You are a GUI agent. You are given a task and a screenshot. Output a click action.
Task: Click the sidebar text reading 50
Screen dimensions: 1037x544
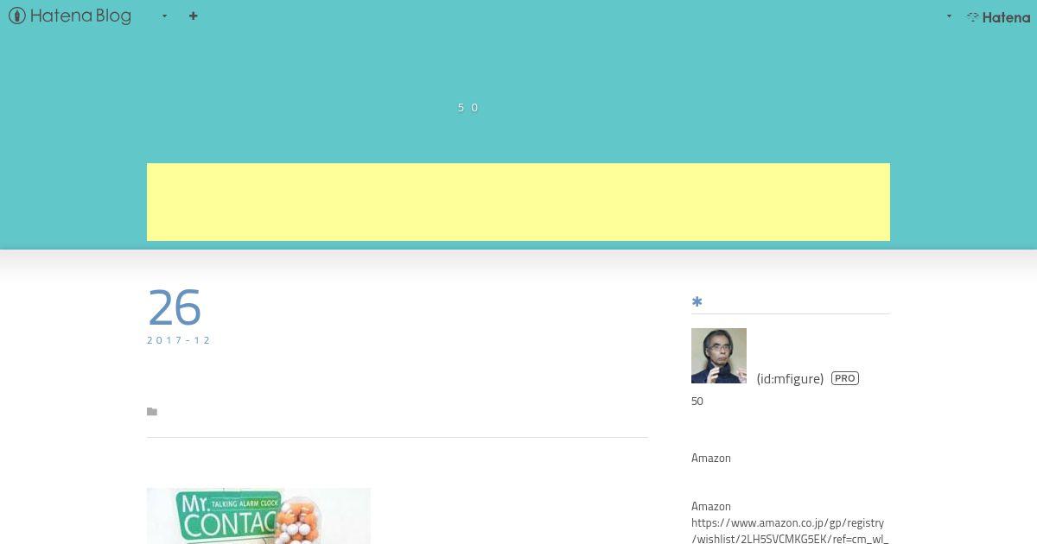click(x=697, y=402)
